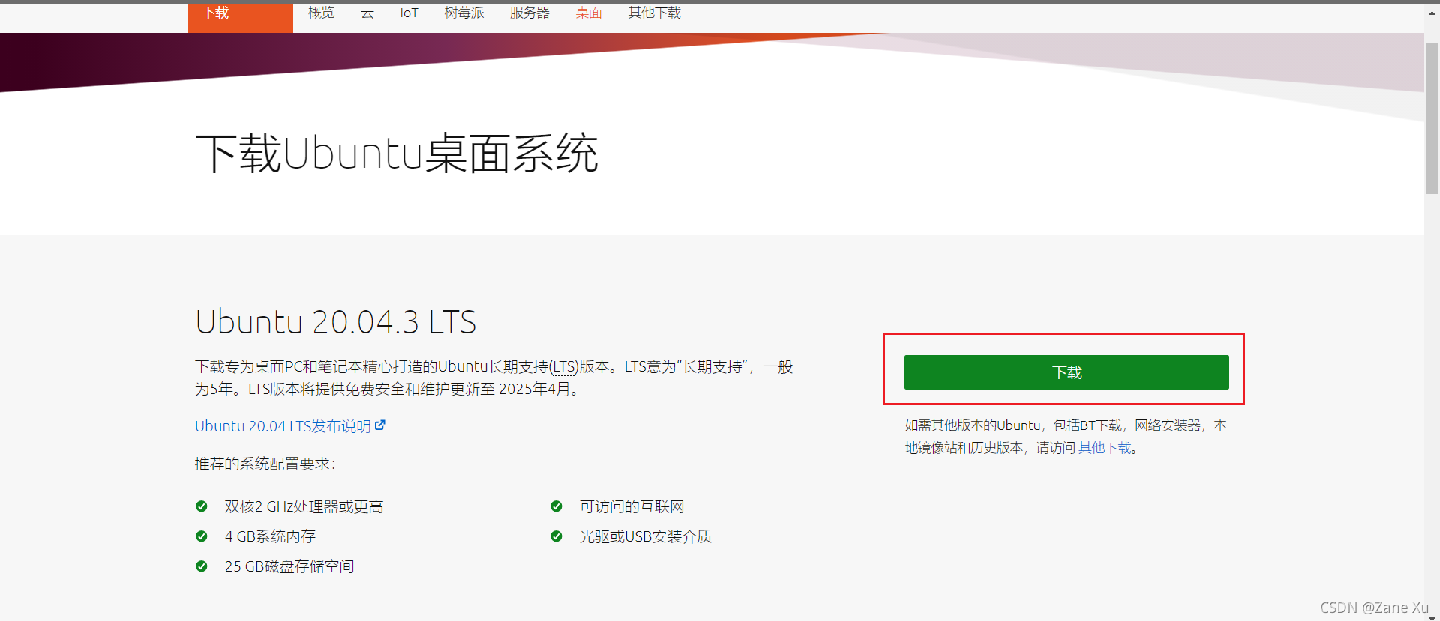This screenshot has width=1440, height=621.
Task: Click the check icon beside 双核2 GHz处理器或更高
Action: (201, 506)
